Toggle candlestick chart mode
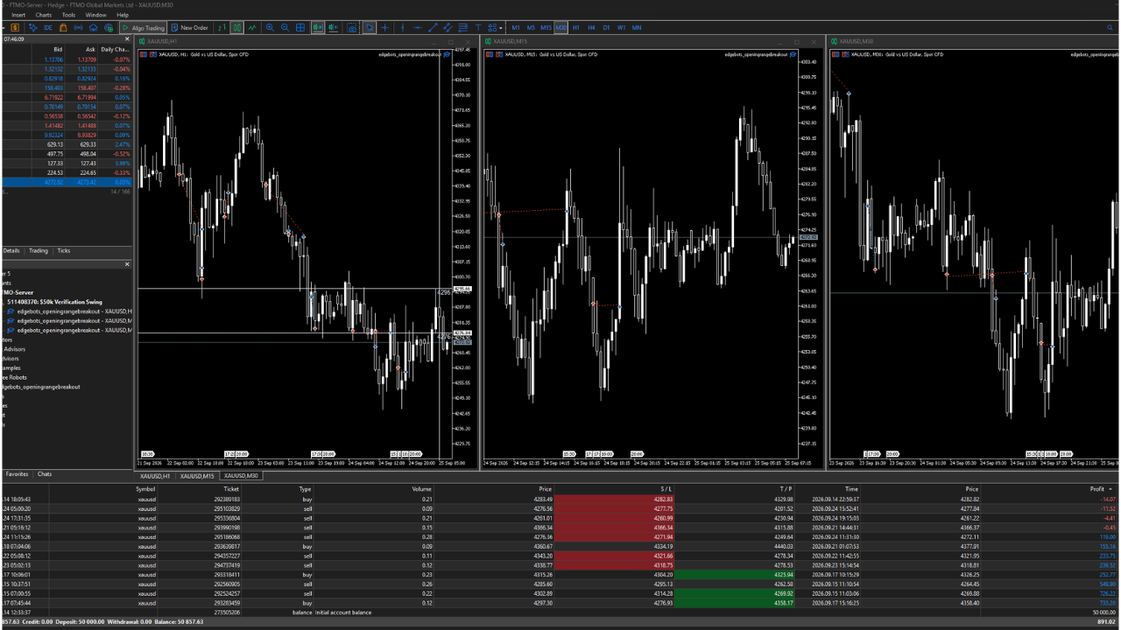 click(236, 28)
